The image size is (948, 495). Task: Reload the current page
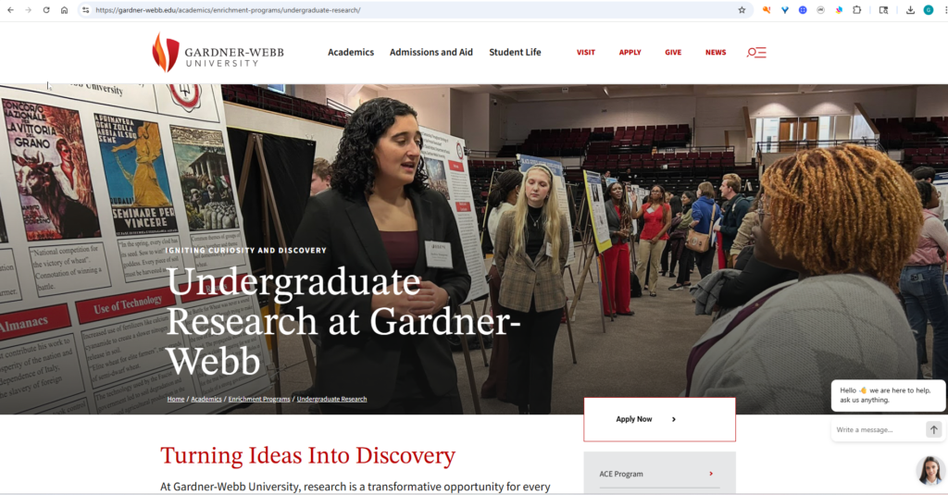point(46,10)
